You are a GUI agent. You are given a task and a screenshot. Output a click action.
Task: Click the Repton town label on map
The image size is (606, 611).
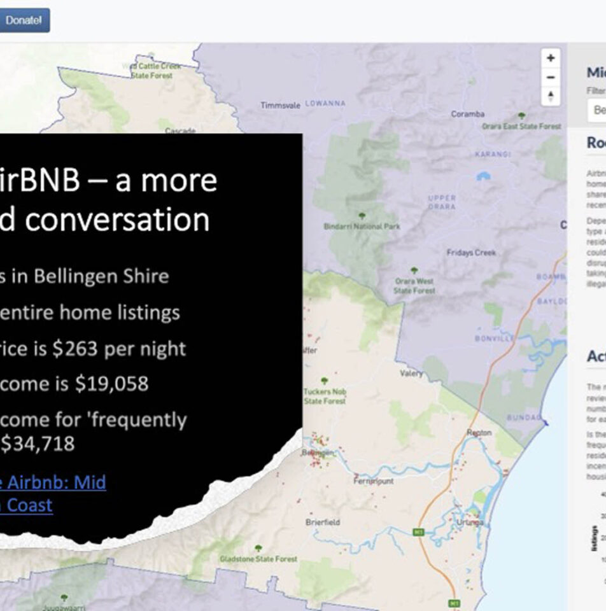[479, 433]
